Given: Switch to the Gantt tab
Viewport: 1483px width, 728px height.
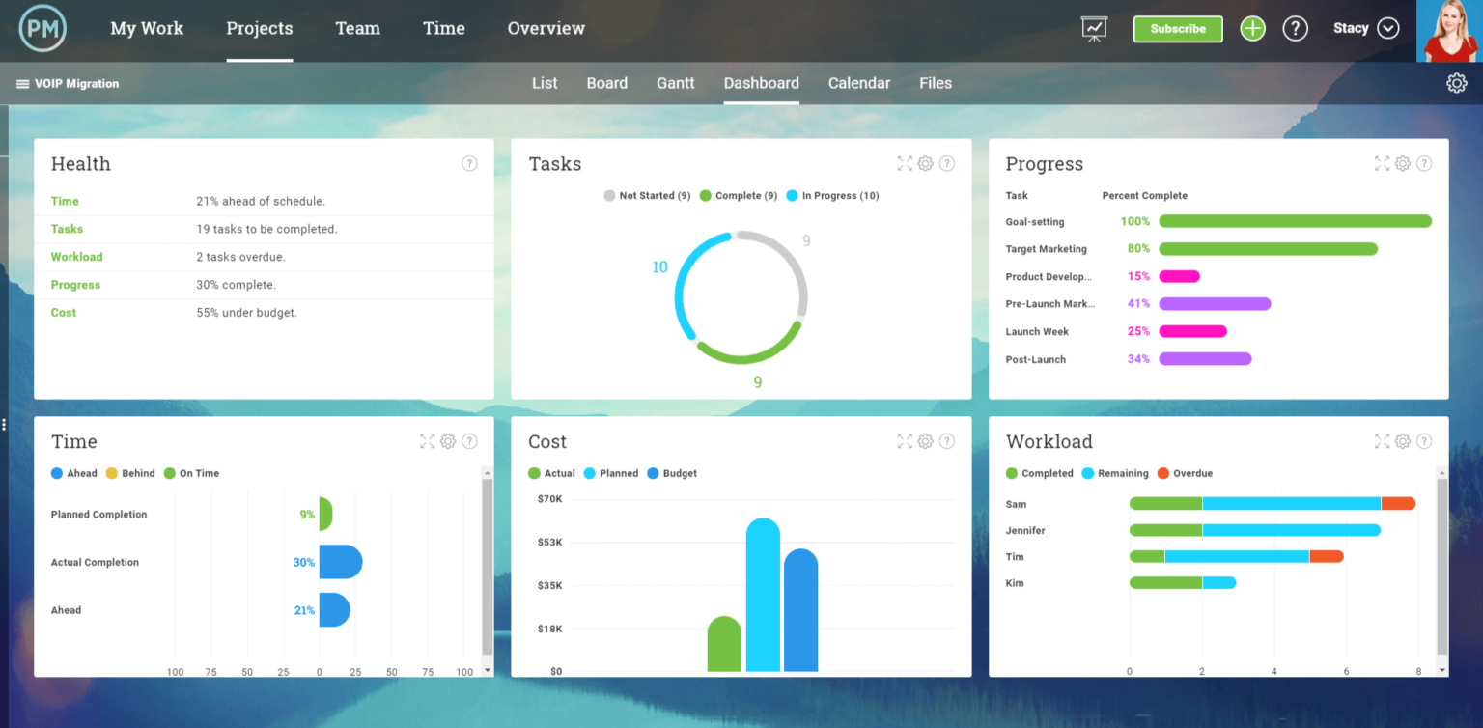Looking at the screenshot, I should coord(675,84).
